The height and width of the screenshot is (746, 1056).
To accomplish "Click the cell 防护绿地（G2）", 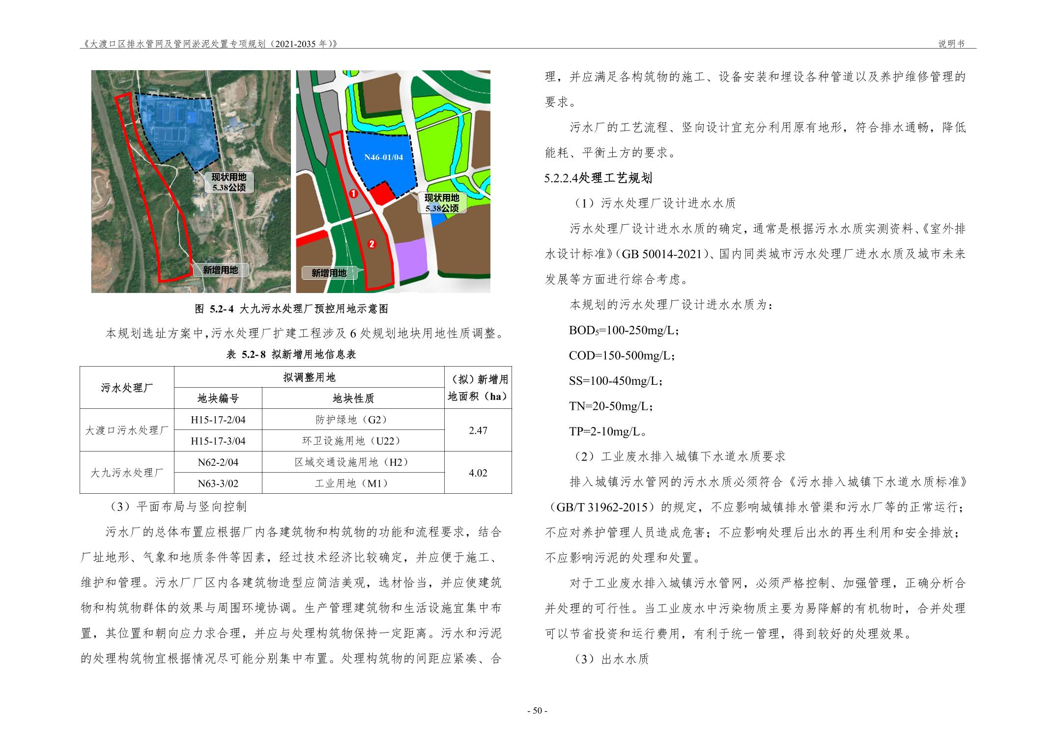I will pyautogui.click(x=353, y=420).
